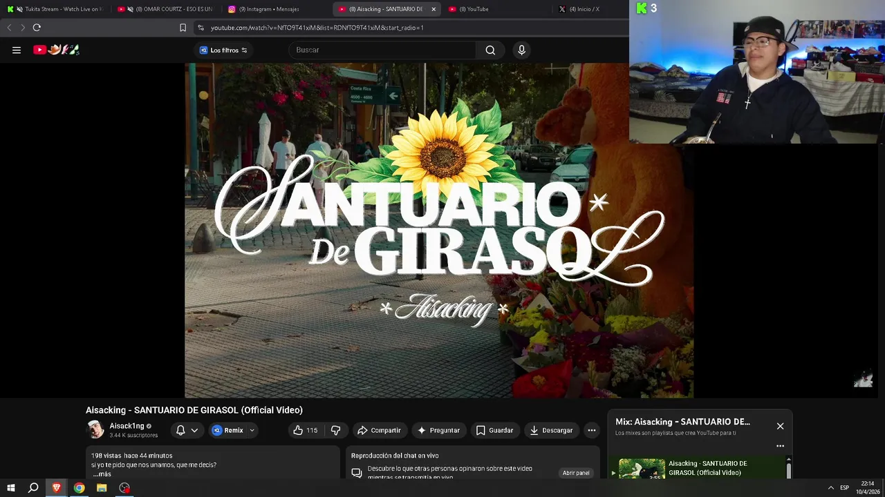Click '3.44 K suscriptores' text
This screenshot has width=885, height=497.
point(133,436)
